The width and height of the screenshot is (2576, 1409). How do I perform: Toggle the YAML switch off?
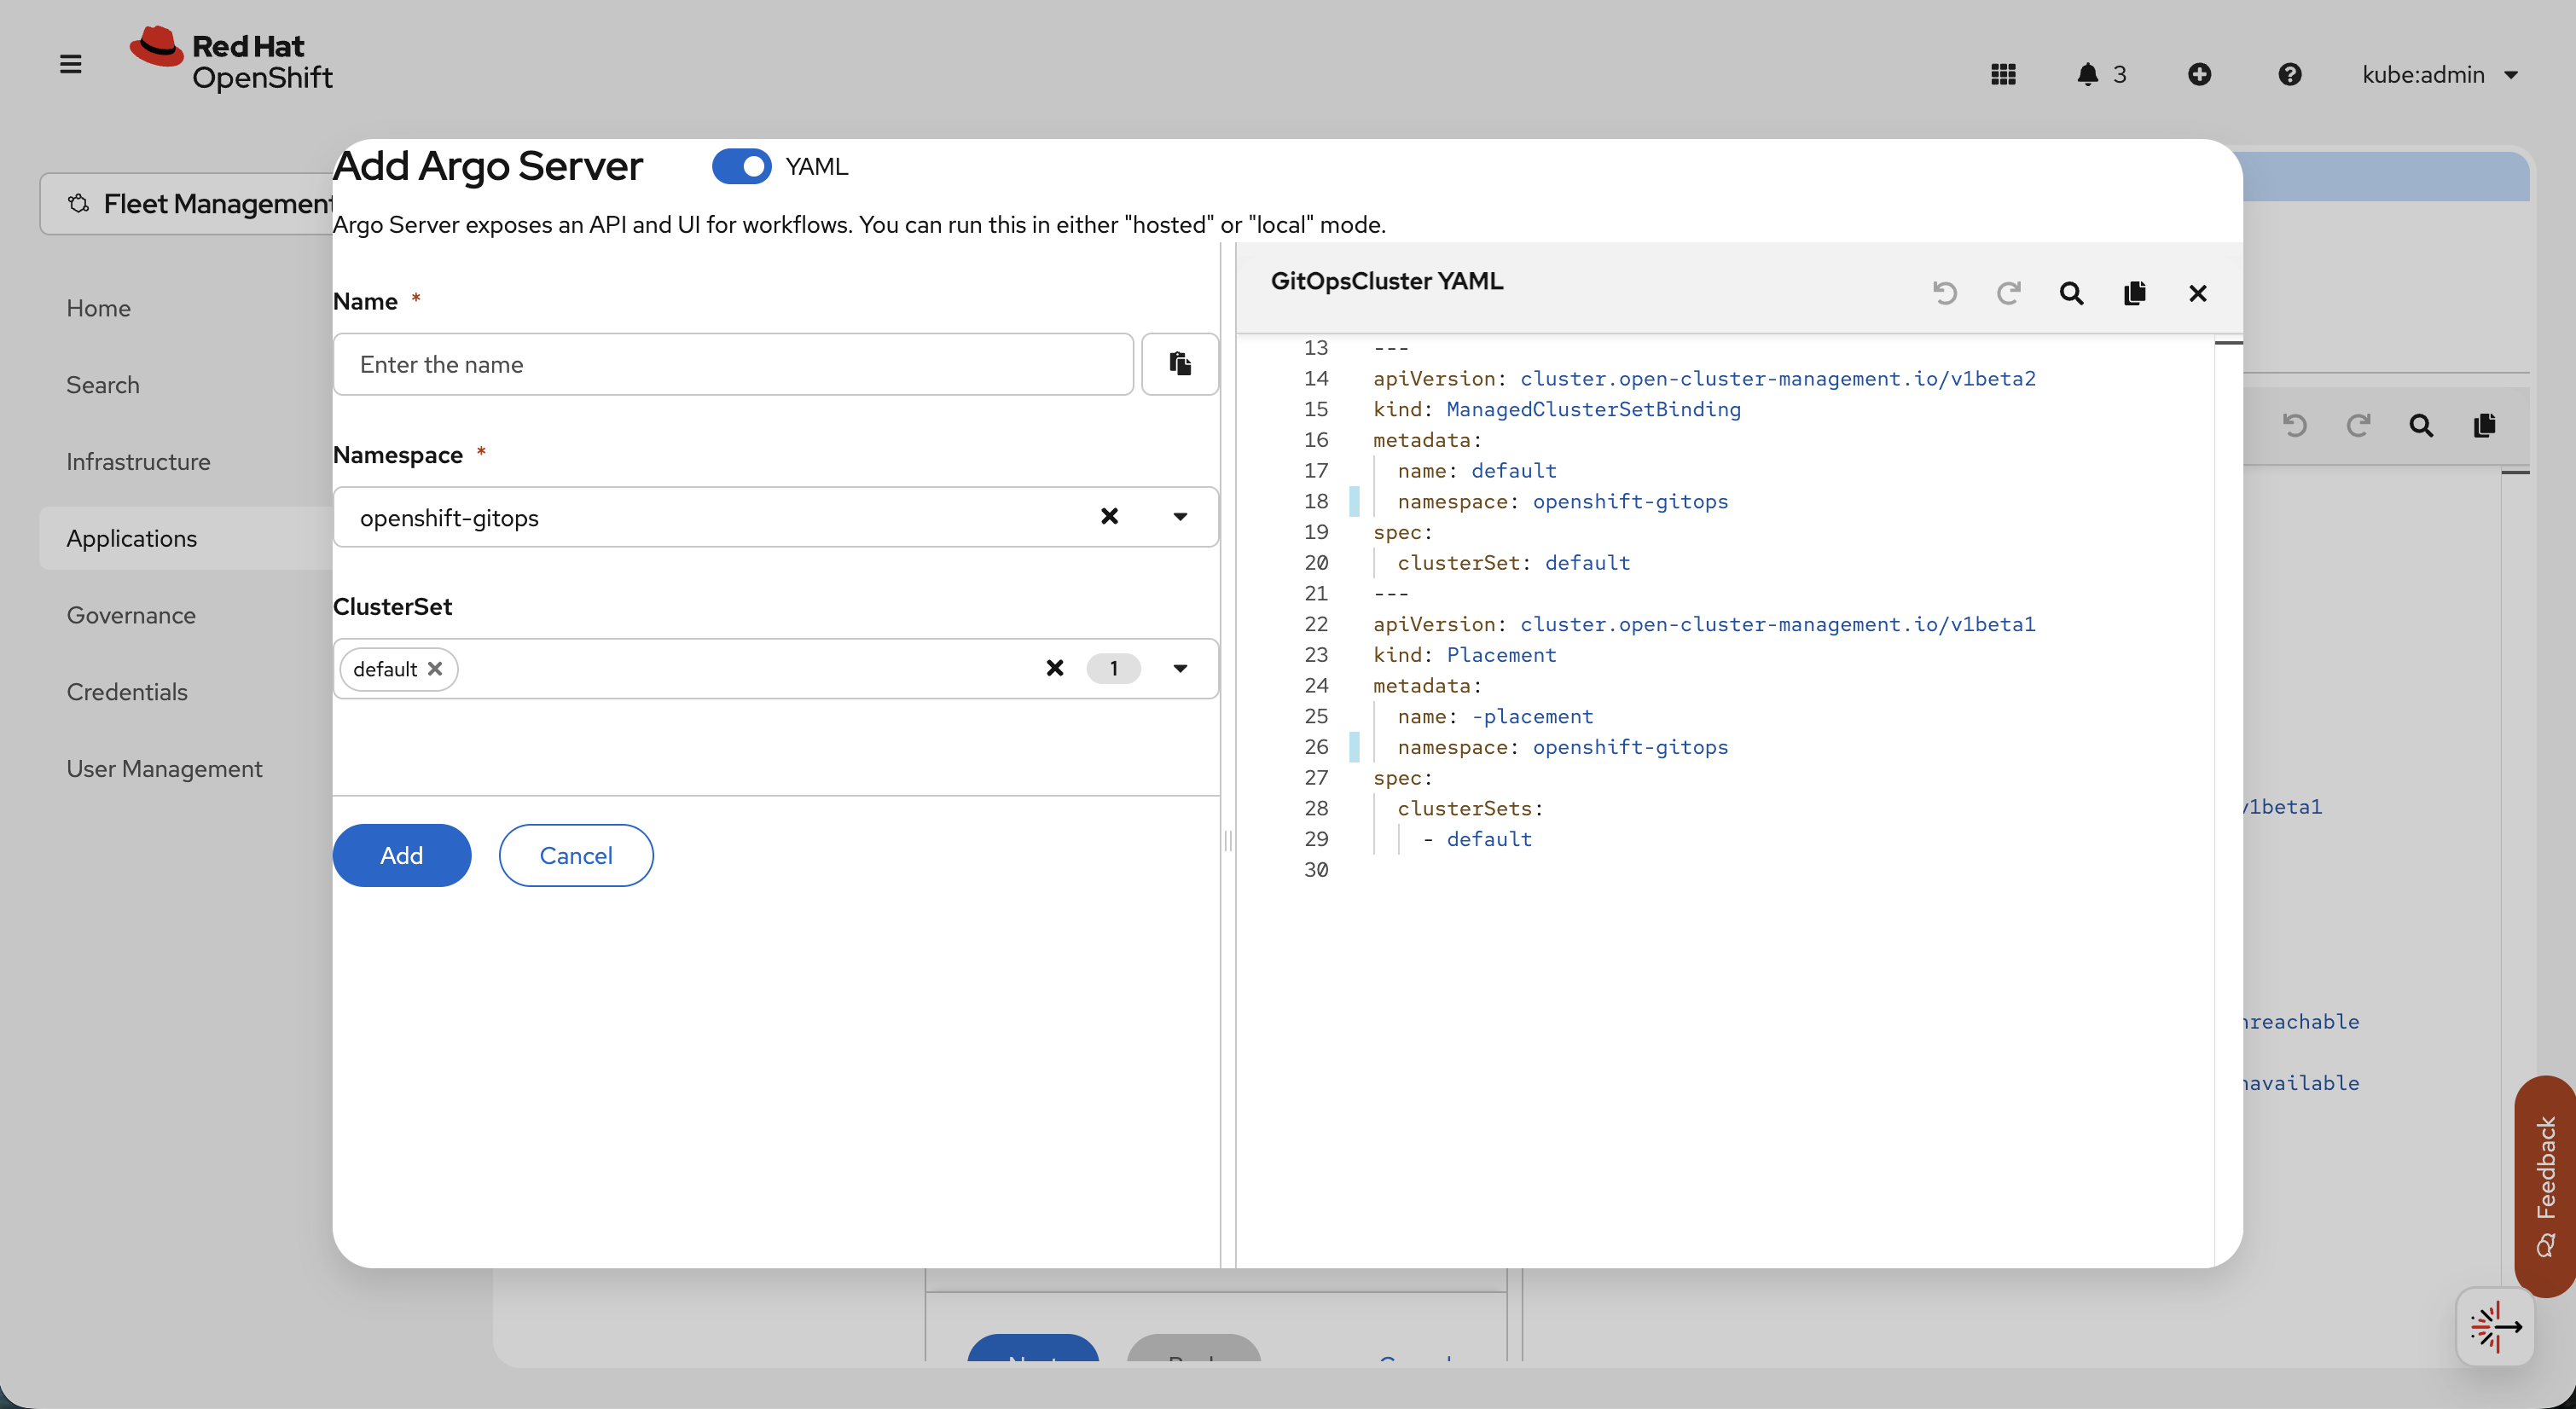[x=741, y=166]
